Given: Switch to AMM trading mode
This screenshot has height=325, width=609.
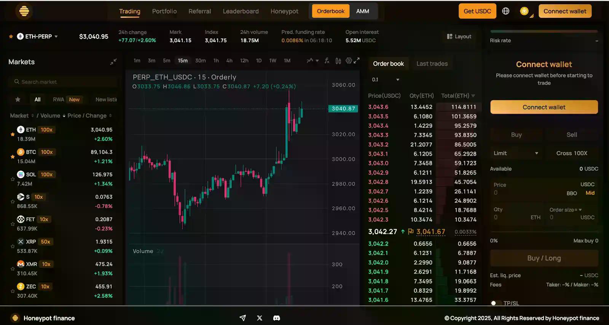Looking at the screenshot, I should click(x=362, y=11).
